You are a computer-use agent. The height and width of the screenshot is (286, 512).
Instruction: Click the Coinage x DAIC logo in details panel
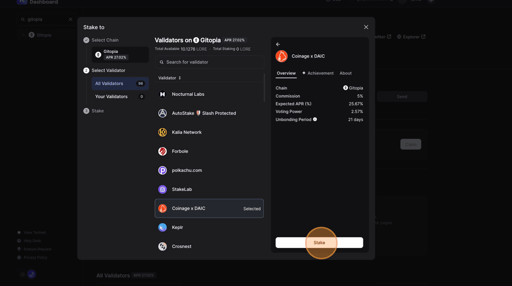pos(282,56)
